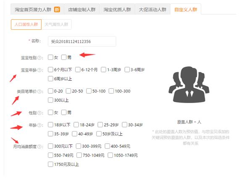Click help icon next to 宝宝性别
The image size is (249, 183).
pos(39,58)
